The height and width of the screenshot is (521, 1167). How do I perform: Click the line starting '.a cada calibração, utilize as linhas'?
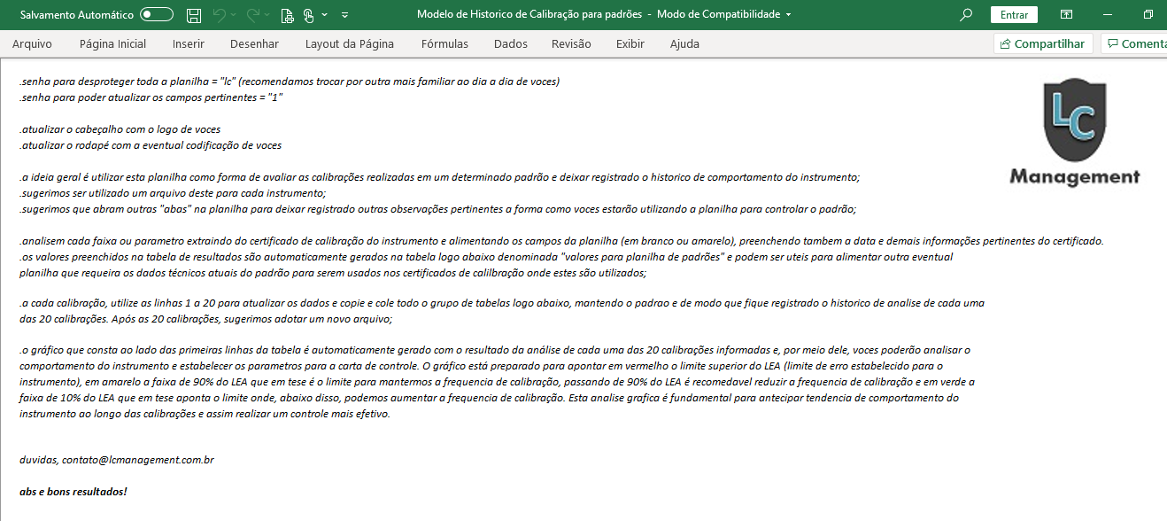tap(502, 303)
